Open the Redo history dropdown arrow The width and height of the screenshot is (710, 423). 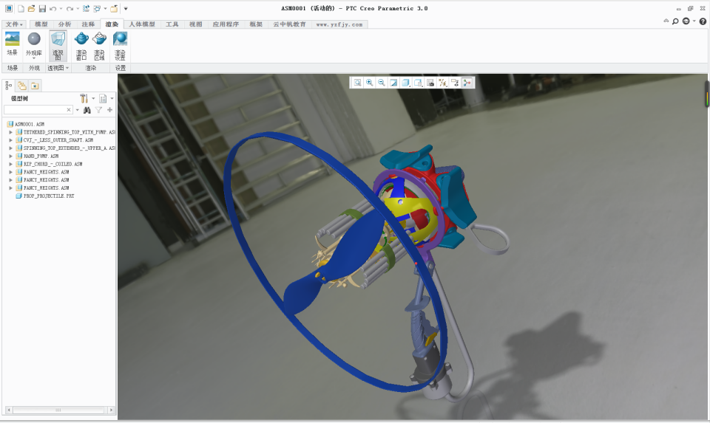78,9
